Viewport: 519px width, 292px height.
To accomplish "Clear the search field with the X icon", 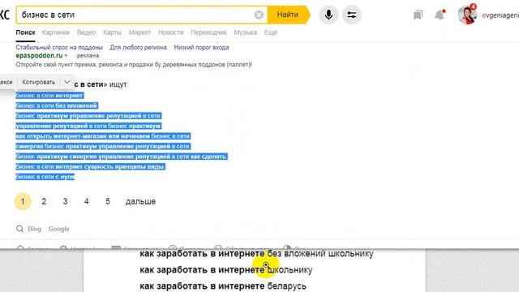I will [259, 15].
